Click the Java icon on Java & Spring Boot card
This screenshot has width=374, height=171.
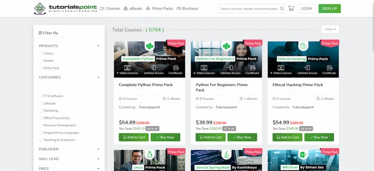point(226,155)
